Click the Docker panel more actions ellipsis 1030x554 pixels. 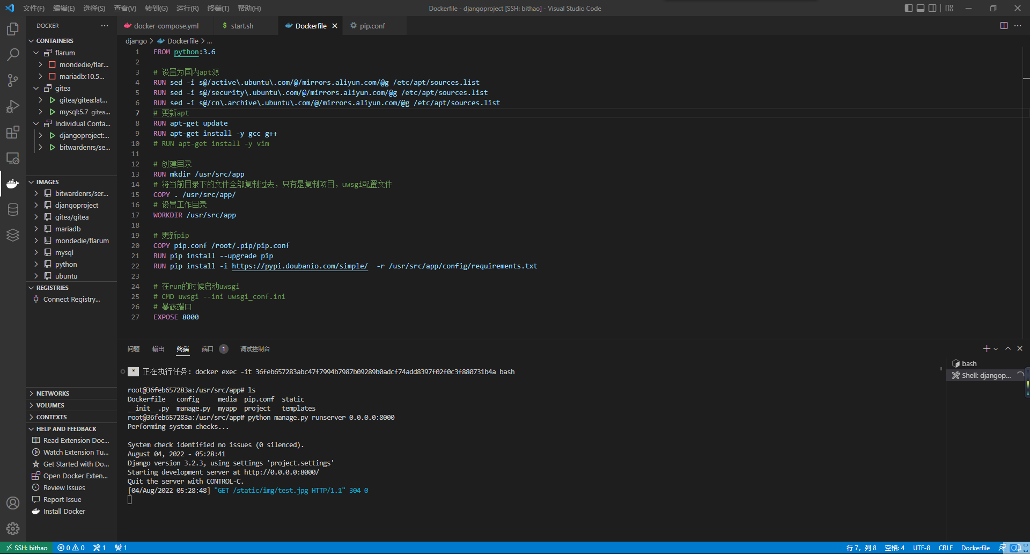click(x=105, y=26)
